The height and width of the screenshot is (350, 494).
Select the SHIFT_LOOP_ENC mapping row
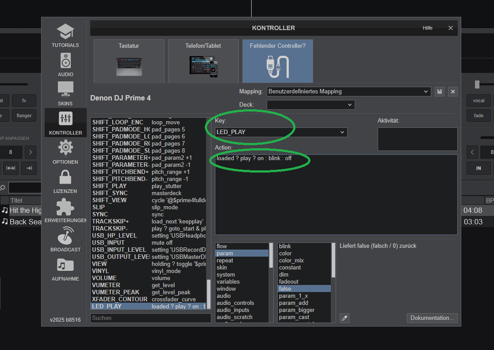coord(149,122)
